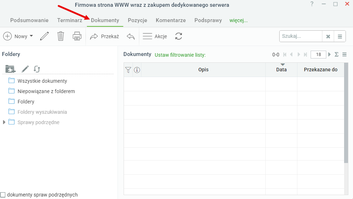
Task: Close the window with red X
Action: coord(347,4)
